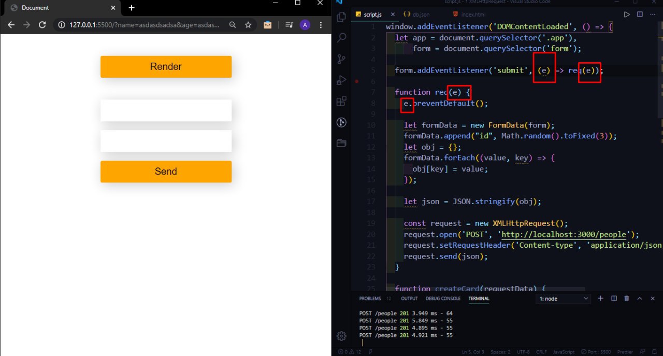The height and width of the screenshot is (356, 663).
Task: Maximize the terminal panel with chevron up
Action: click(640, 298)
